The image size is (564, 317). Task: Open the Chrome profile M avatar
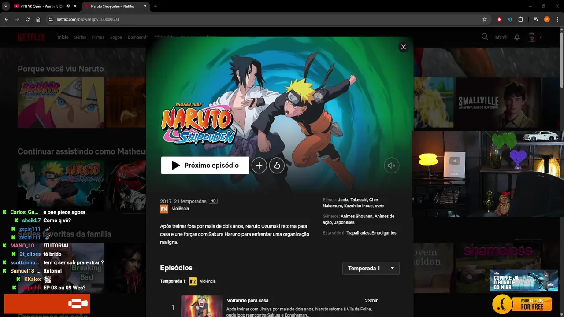tap(547, 19)
